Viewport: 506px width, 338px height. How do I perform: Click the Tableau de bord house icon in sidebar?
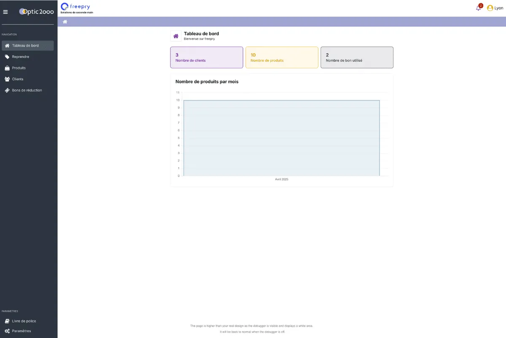[7, 46]
